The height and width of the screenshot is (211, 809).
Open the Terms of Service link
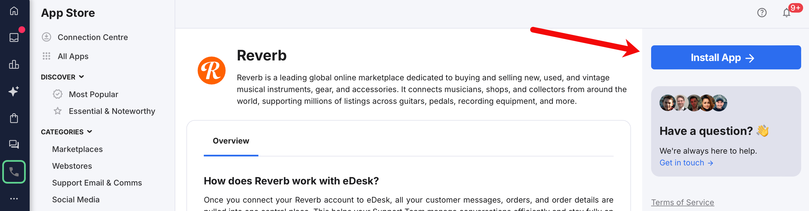(682, 202)
